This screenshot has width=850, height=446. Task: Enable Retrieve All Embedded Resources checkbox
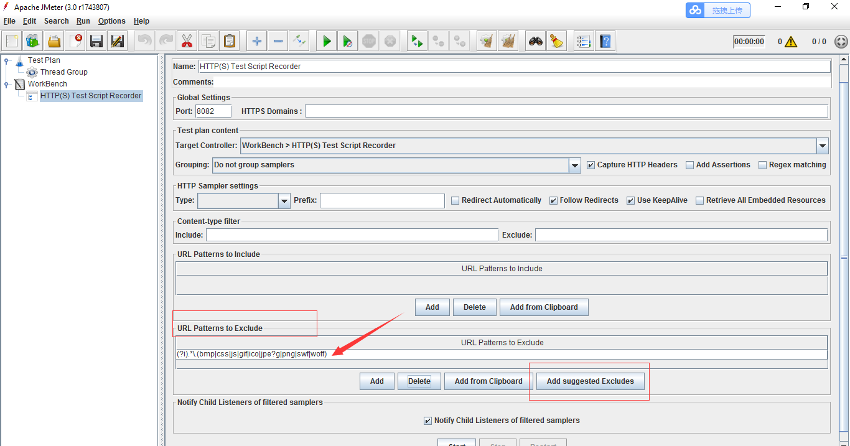(x=699, y=201)
